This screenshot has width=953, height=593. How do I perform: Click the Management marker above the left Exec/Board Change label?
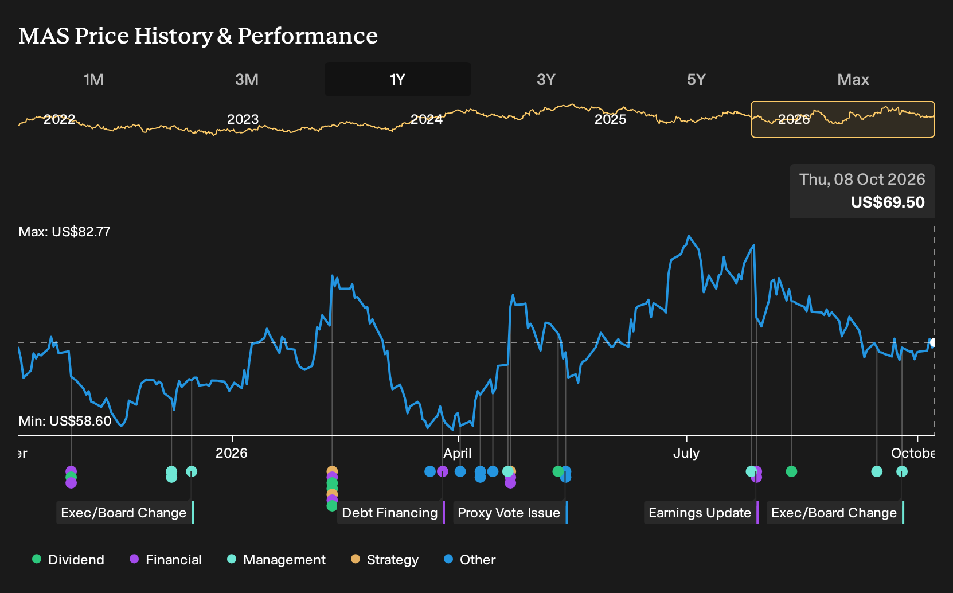pyautogui.click(x=192, y=471)
